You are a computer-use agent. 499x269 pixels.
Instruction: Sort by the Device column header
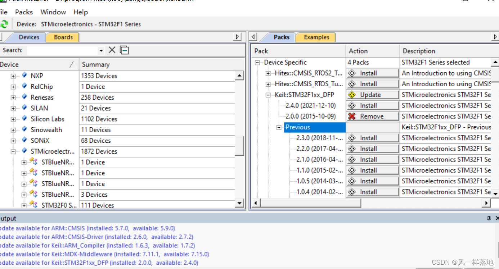[x=39, y=64]
